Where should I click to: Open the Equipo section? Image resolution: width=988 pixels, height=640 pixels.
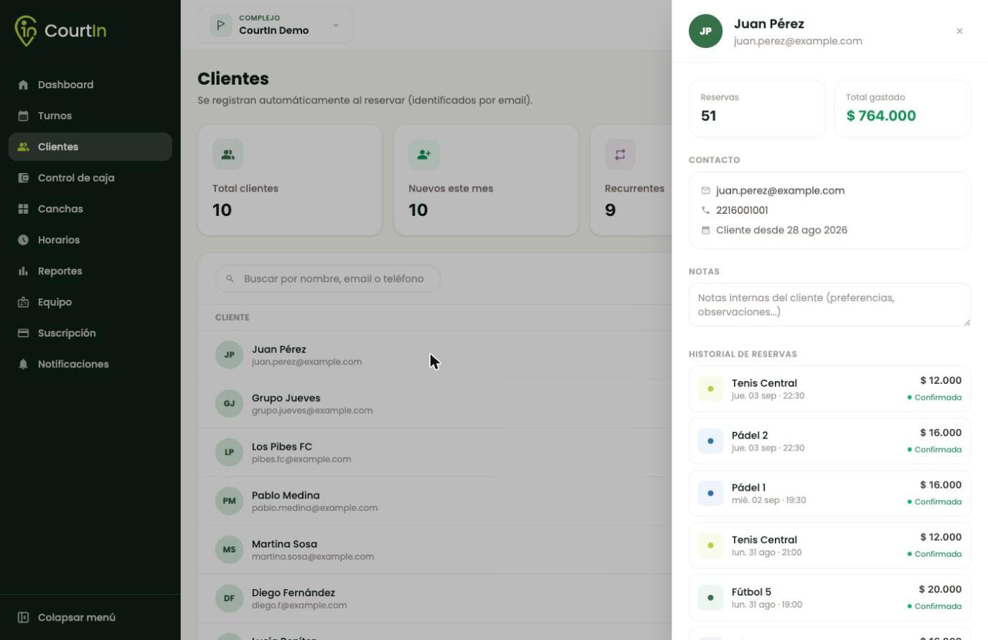(x=90, y=302)
